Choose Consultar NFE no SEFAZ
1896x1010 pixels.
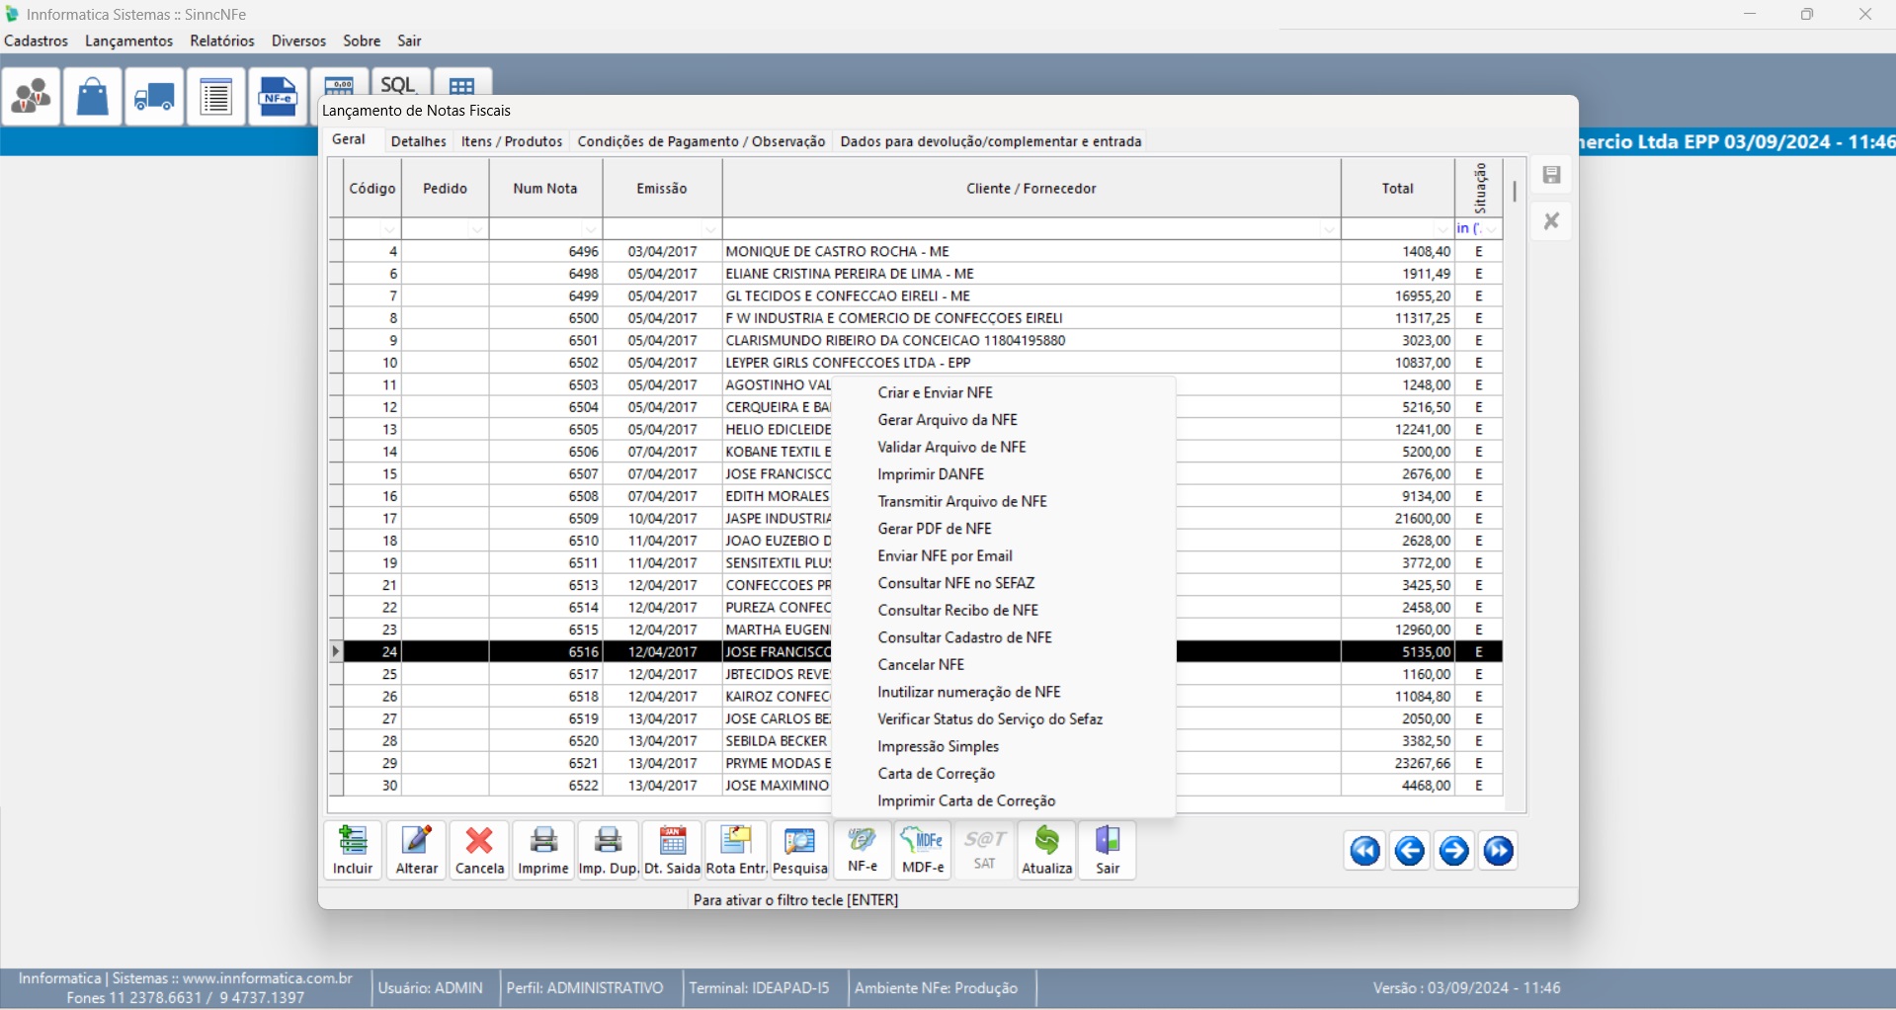pos(1004,583)
